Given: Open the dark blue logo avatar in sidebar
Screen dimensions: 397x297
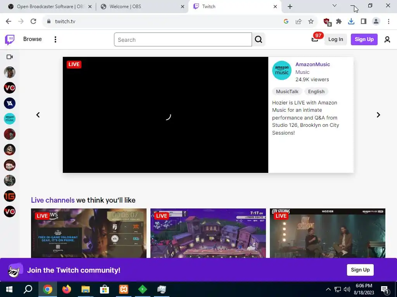Looking at the screenshot, I should click(x=10, y=103).
